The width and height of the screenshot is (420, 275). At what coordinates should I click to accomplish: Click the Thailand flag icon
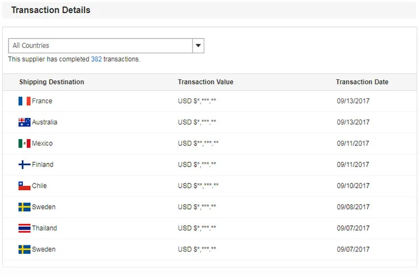(x=24, y=228)
